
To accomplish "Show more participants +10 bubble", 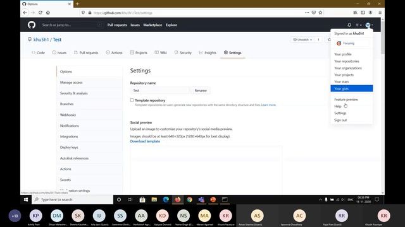I will (x=15, y=216).
